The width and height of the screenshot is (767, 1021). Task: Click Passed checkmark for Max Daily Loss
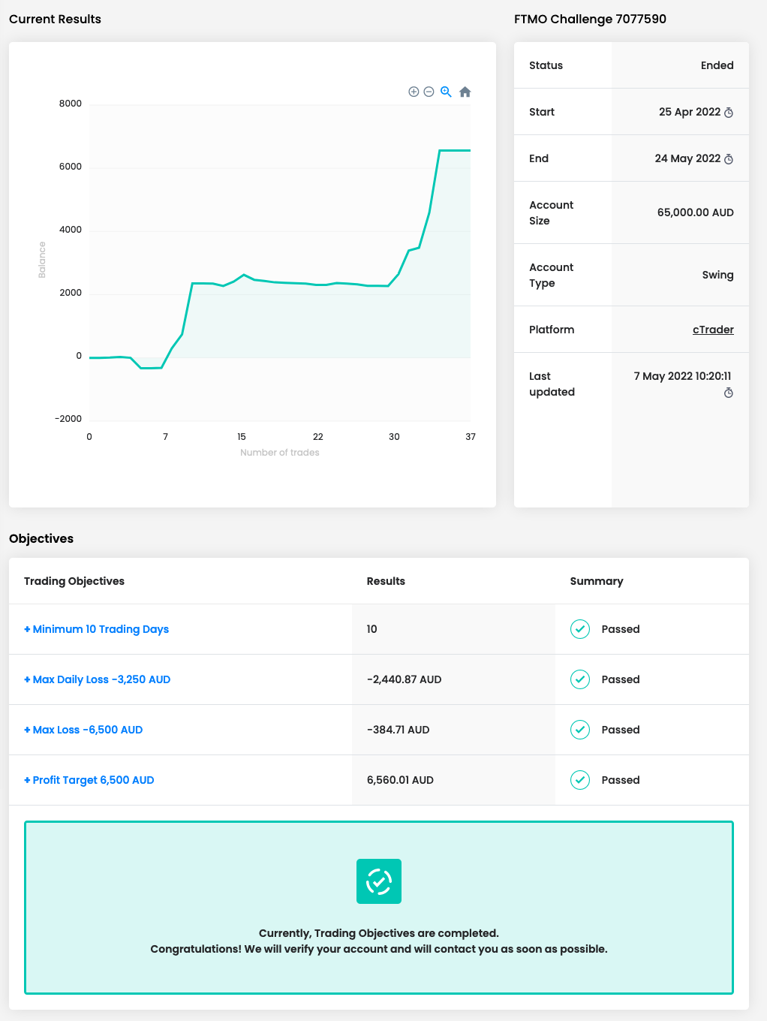(580, 679)
